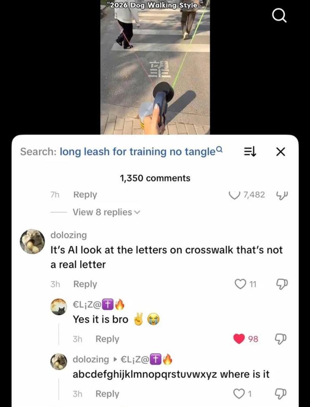Tap the dog walking video preview
Image resolution: width=310 pixels, height=407 pixels.
click(155, 67)
